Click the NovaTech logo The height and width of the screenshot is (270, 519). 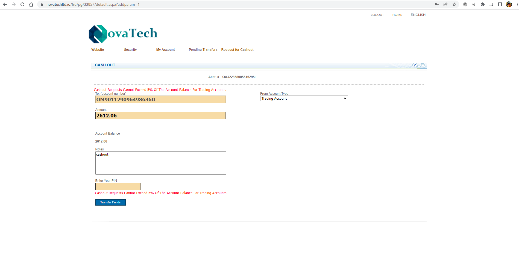coord(123,34)
